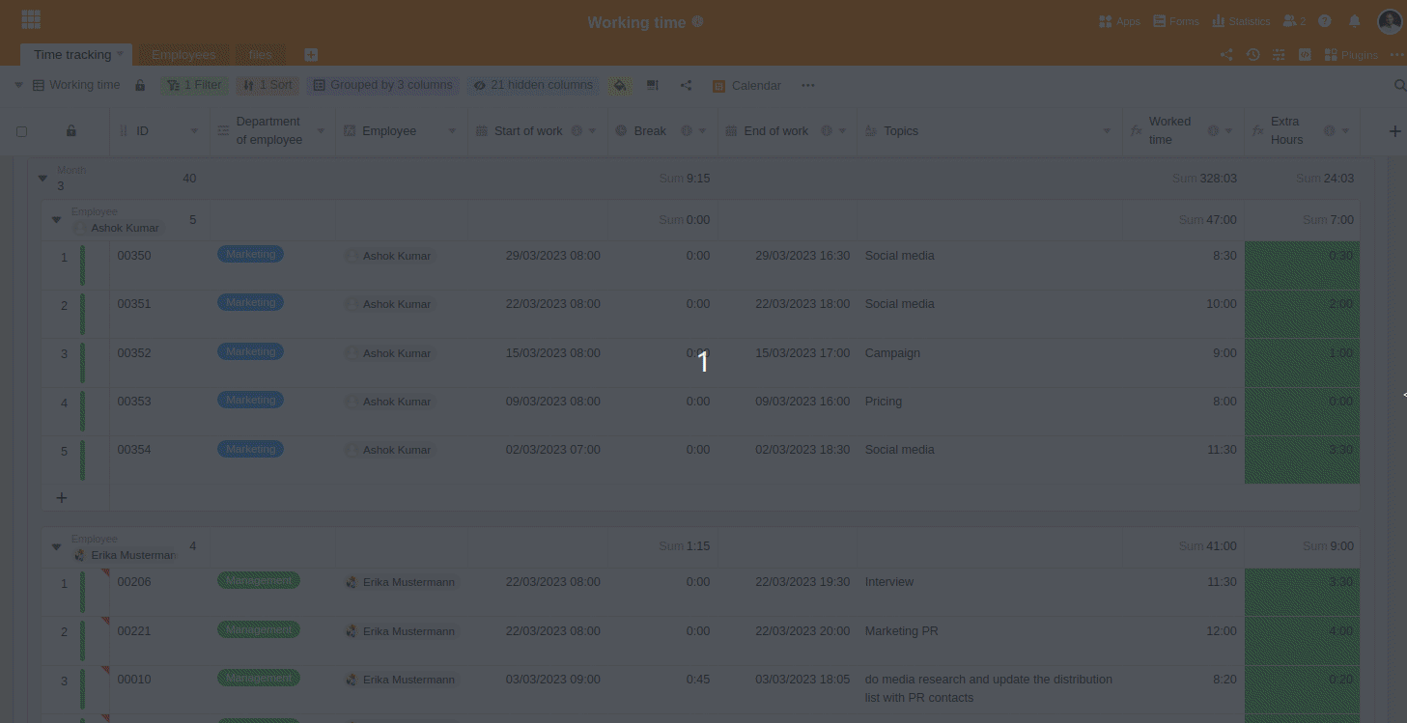The image size is (1407, 723).
Task: Open the ID column dropdown
Action: (x=194, y=131)
